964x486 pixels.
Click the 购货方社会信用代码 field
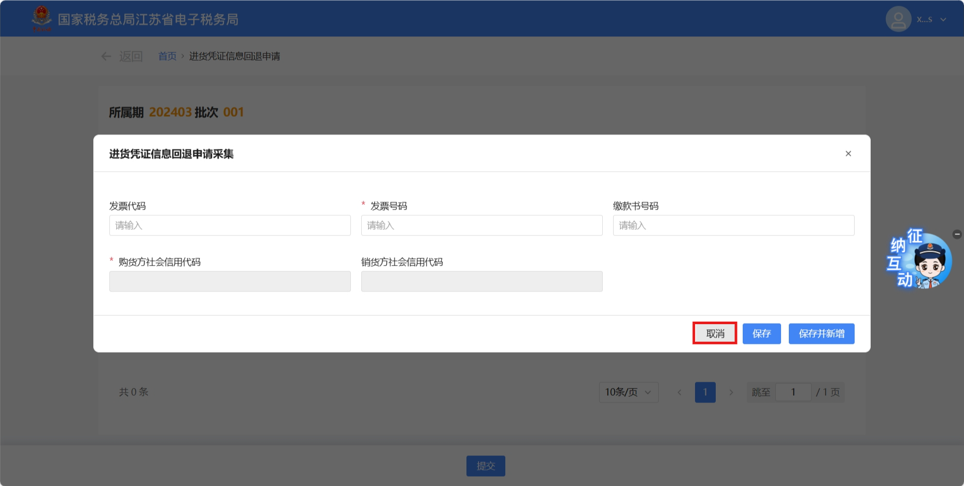[x=230, y=282]
